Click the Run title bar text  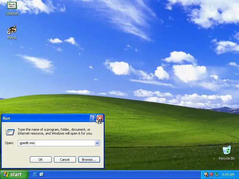pyautogui.click(x=6, y=118)
